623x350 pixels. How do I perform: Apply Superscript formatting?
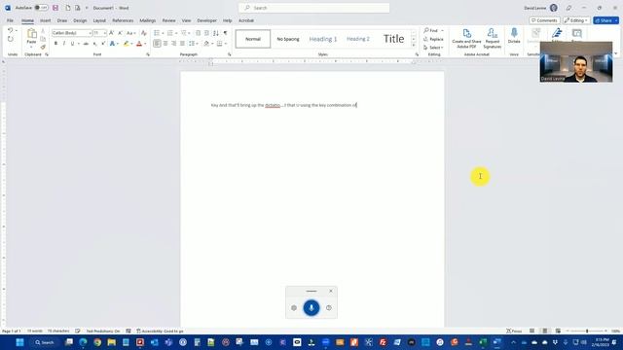tap(103, 43)
